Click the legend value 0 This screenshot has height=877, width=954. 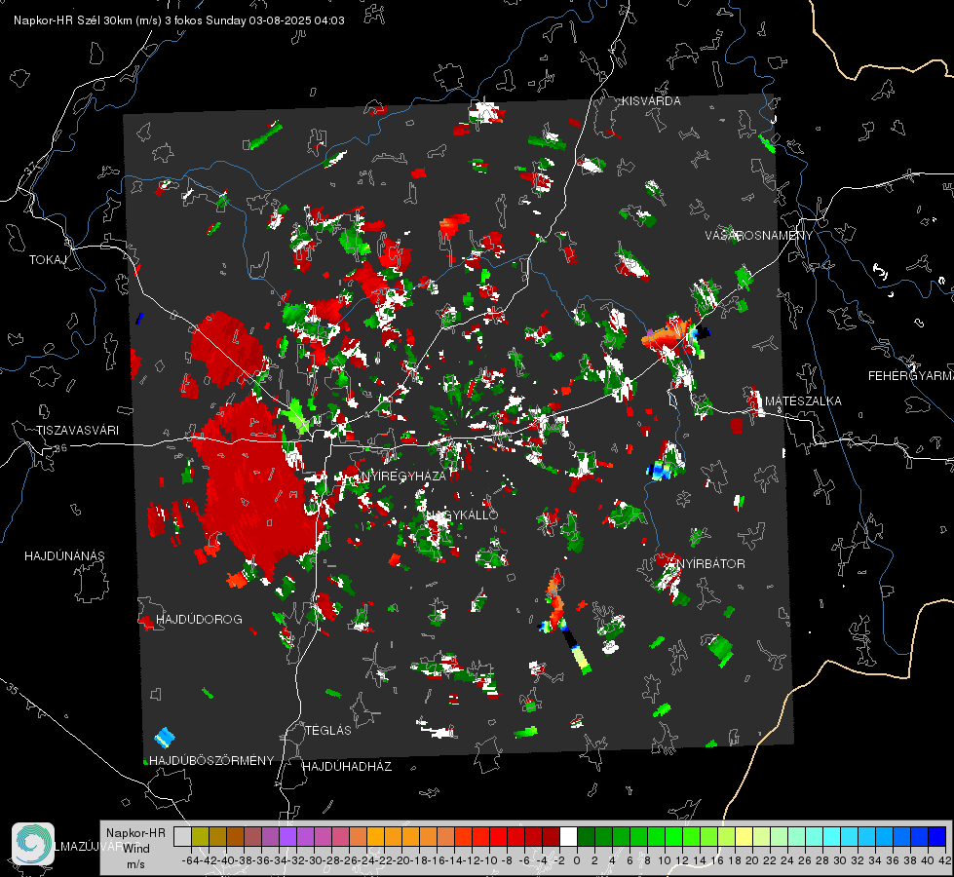coord(577,860)
